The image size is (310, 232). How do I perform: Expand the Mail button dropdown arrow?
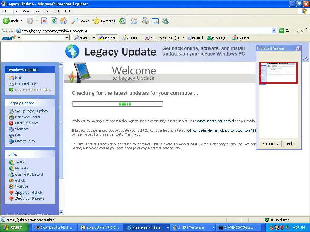[x=139, y=21]
